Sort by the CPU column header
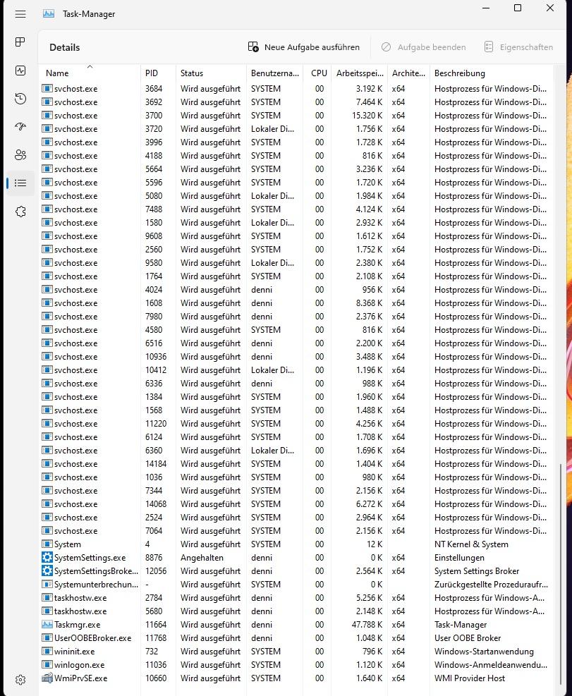Image resolution: width=572 pixels, height=696 pixels. [x=318, y=73]
